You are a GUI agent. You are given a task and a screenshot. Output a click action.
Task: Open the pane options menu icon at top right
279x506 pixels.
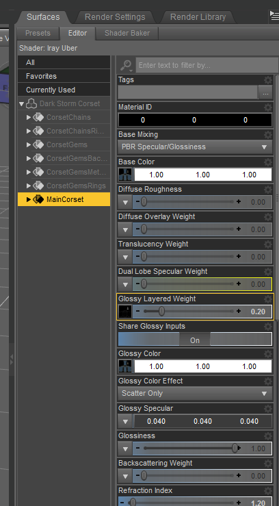[274, 17]
